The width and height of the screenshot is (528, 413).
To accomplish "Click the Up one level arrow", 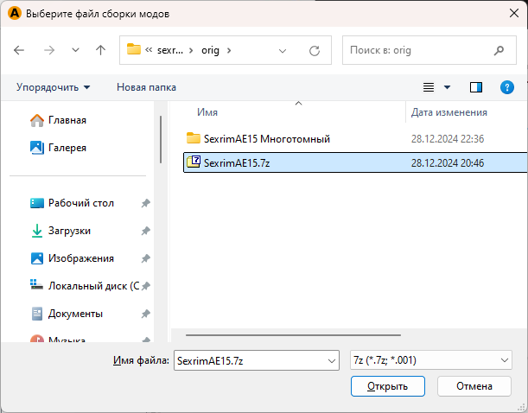I will 100,50.
